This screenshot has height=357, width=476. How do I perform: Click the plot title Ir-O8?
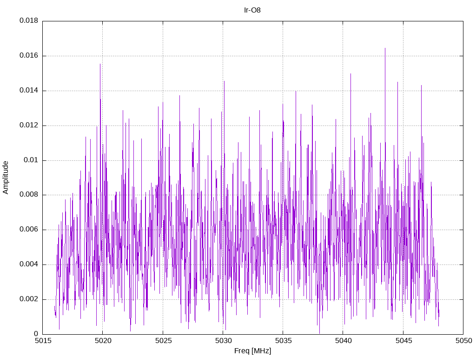[252, 10]
